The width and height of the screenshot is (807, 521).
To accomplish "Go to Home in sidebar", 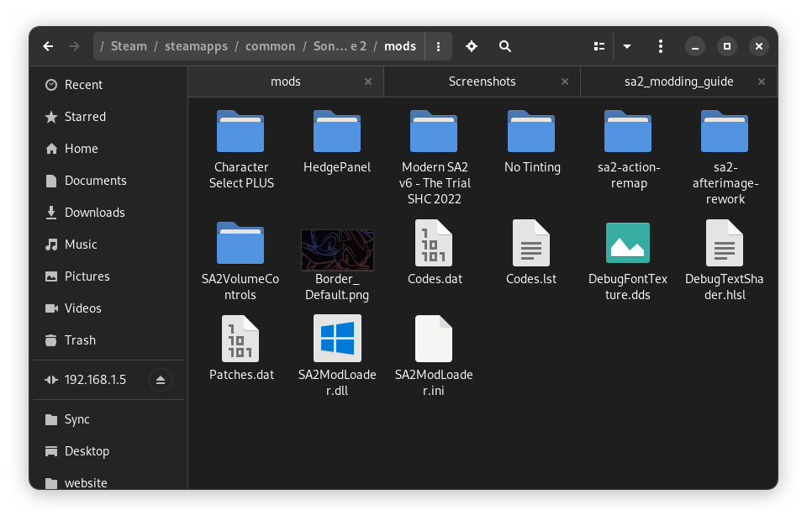I will (x=108, y=149).
